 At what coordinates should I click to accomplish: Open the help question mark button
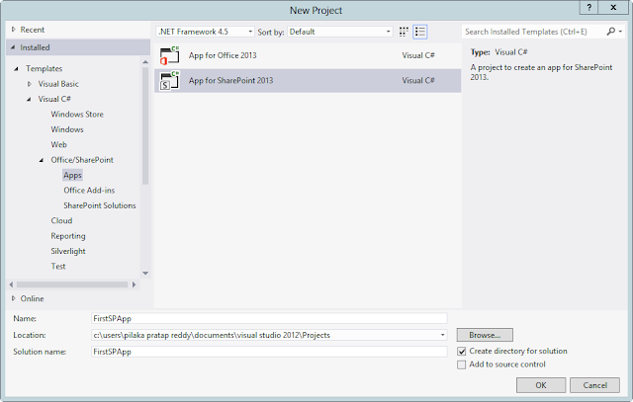tap(589, 7)
